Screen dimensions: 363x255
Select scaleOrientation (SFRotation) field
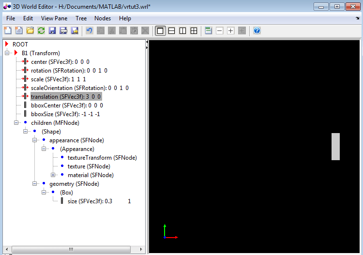point(80,88)
